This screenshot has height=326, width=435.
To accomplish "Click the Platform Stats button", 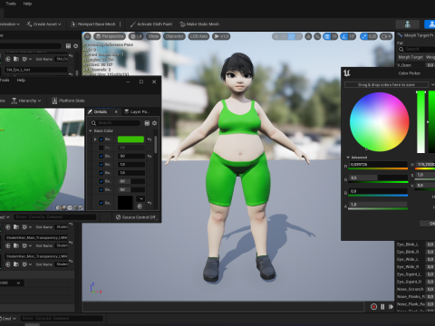I will [68, 101].
